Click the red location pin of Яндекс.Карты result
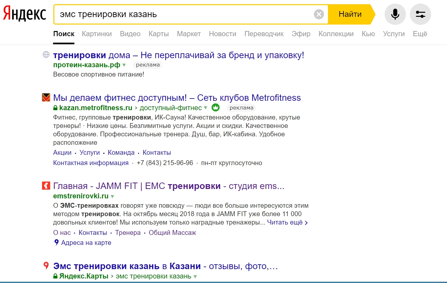Image resolution: width=447 pixels, height=283 pixels. (46, 266)
